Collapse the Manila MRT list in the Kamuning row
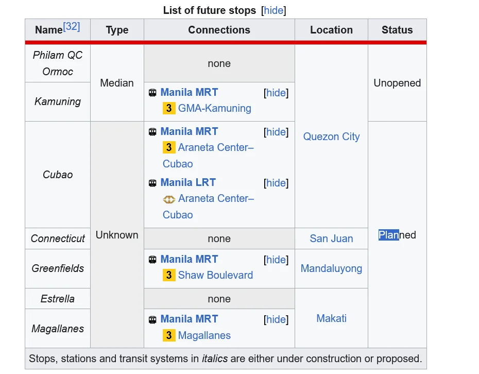Screen dimensions: 479x374 [276, 93]
